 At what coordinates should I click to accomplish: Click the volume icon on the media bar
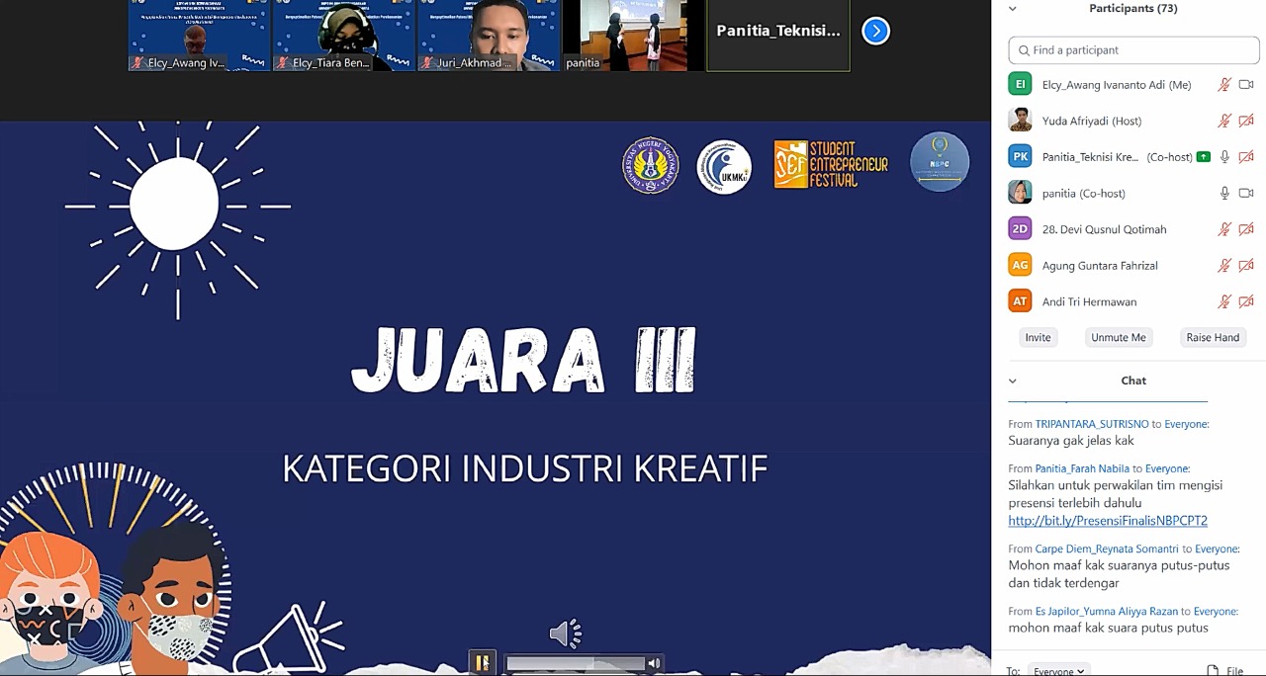click(654, 663)
